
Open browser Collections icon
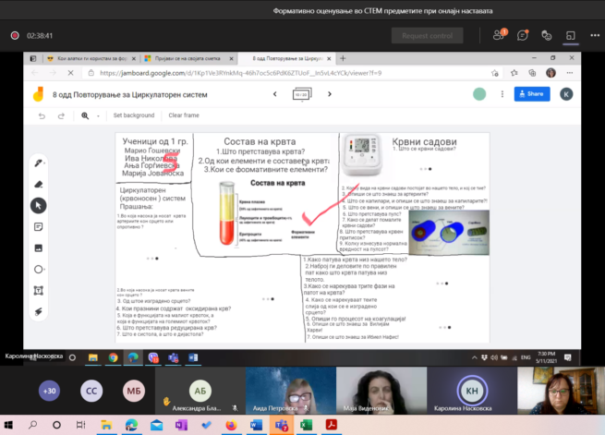tap(532, 73)
